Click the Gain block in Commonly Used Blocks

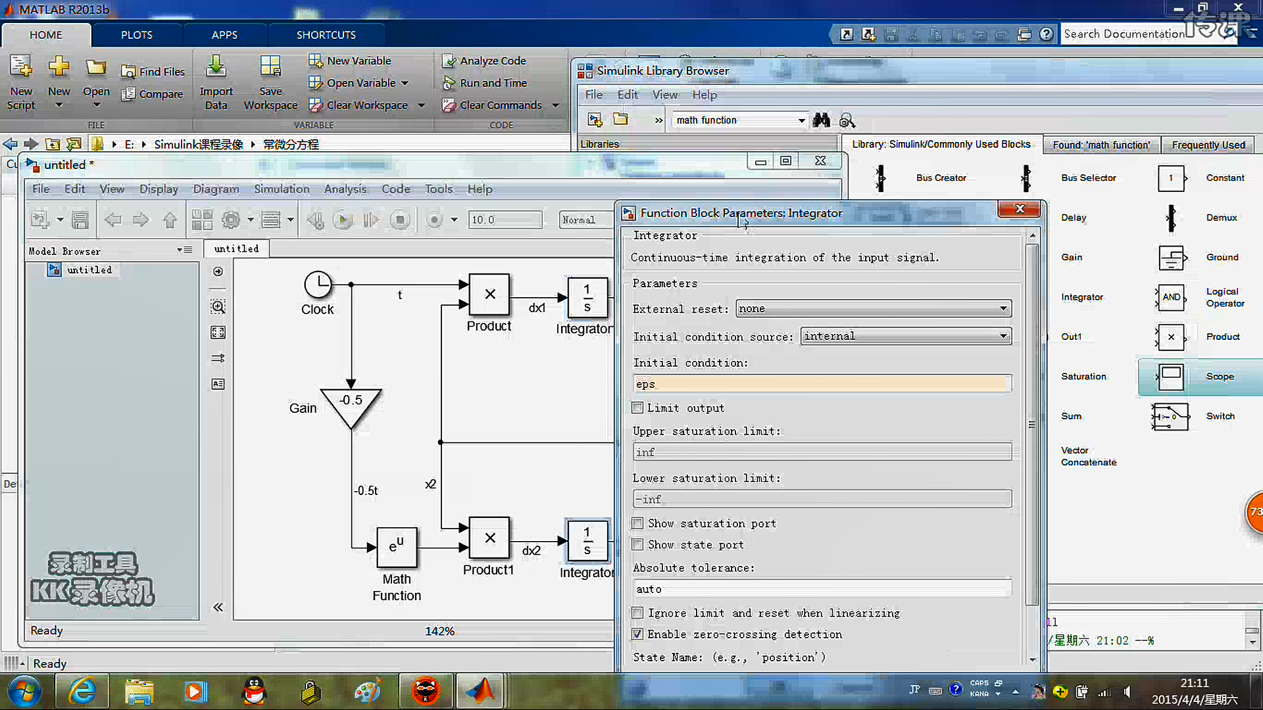coord(1071,257)
